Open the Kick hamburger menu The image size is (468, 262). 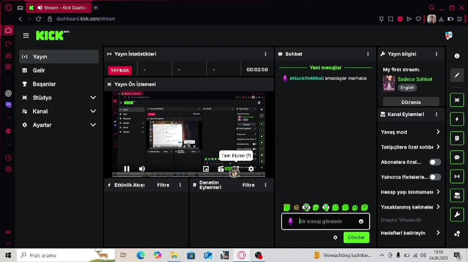pyautogui.click(x=26, y=35)
